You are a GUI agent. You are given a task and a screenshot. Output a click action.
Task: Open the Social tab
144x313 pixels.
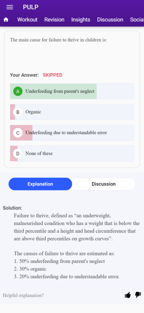point(137,20)
